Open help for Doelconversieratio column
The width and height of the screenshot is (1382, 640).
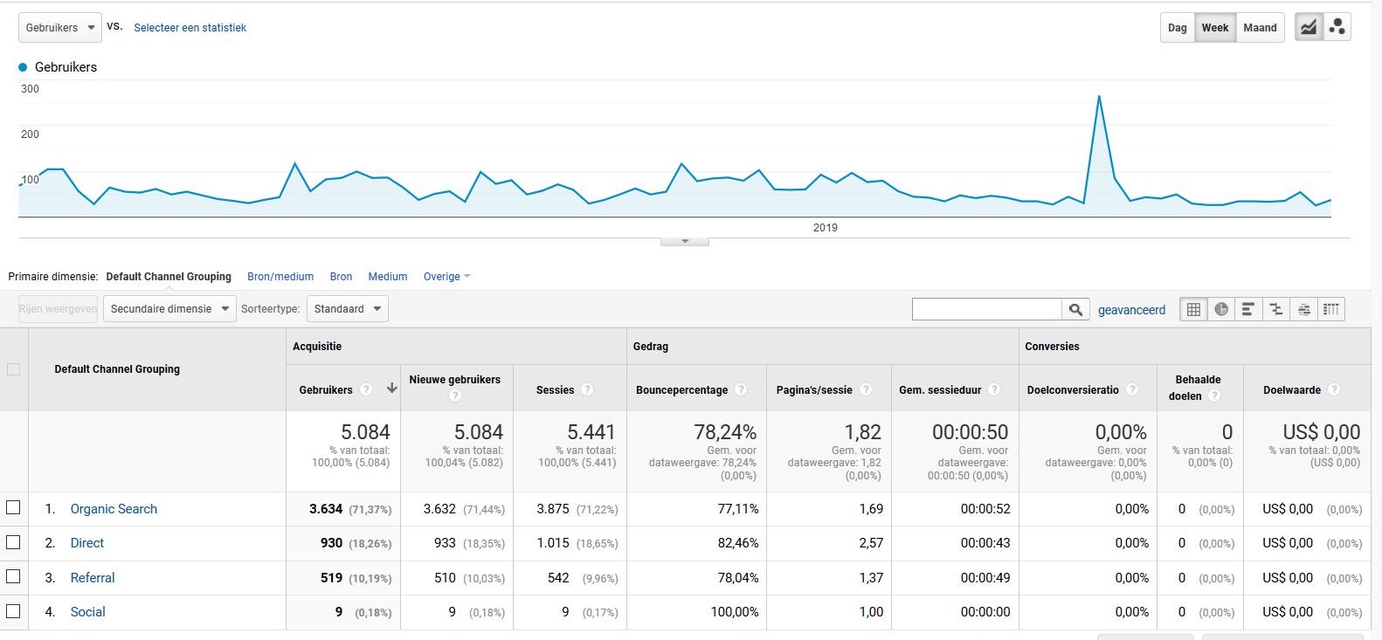[1132, 389]
